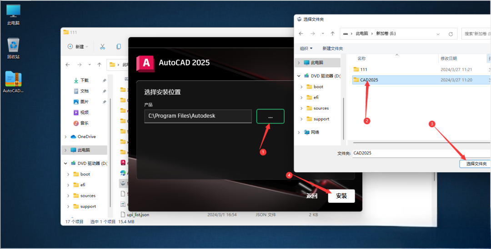
Task: Open the 组织 menu in folder dialog
Action: point(306,48)
